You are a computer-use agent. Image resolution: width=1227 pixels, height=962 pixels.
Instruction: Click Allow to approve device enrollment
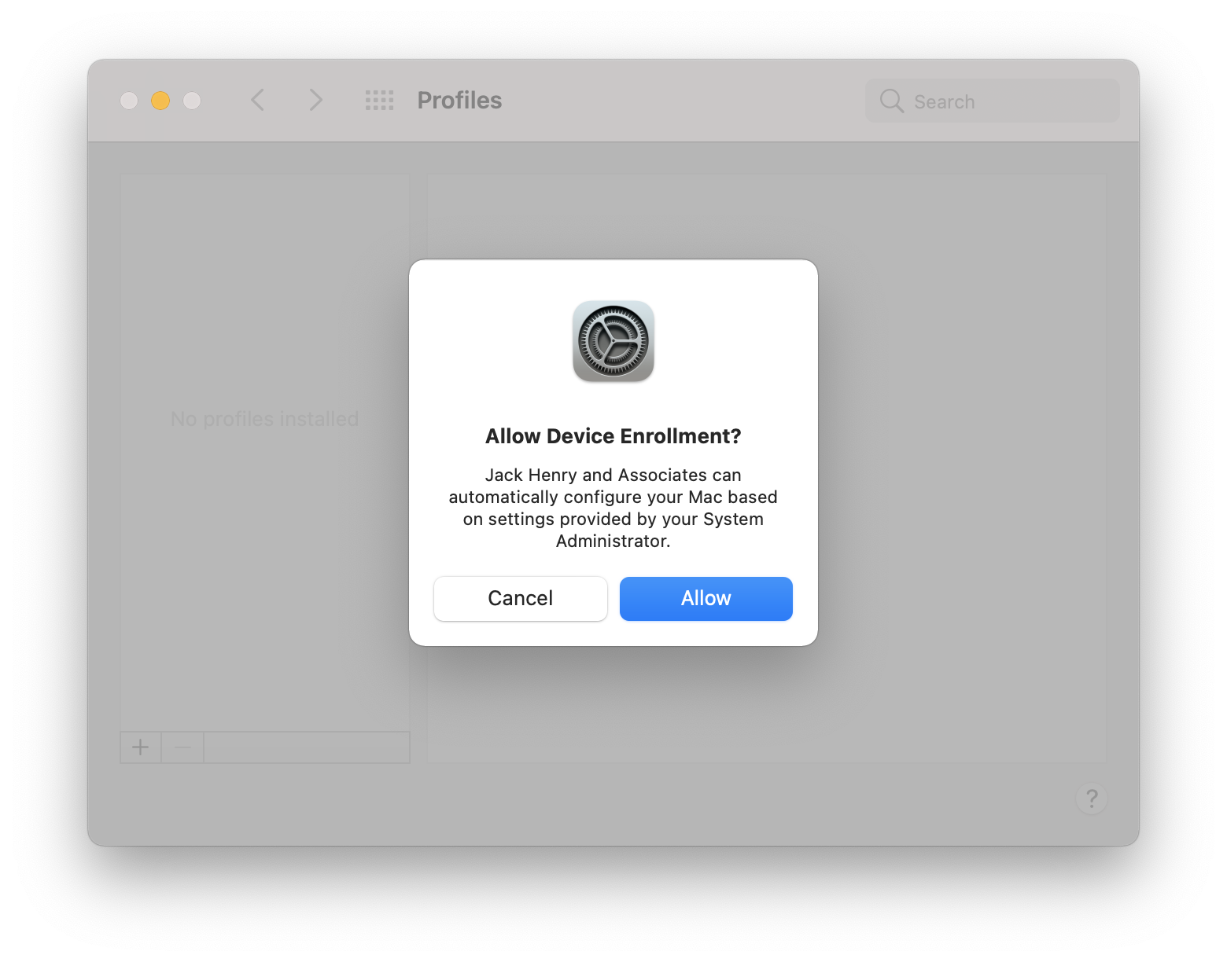706,598
